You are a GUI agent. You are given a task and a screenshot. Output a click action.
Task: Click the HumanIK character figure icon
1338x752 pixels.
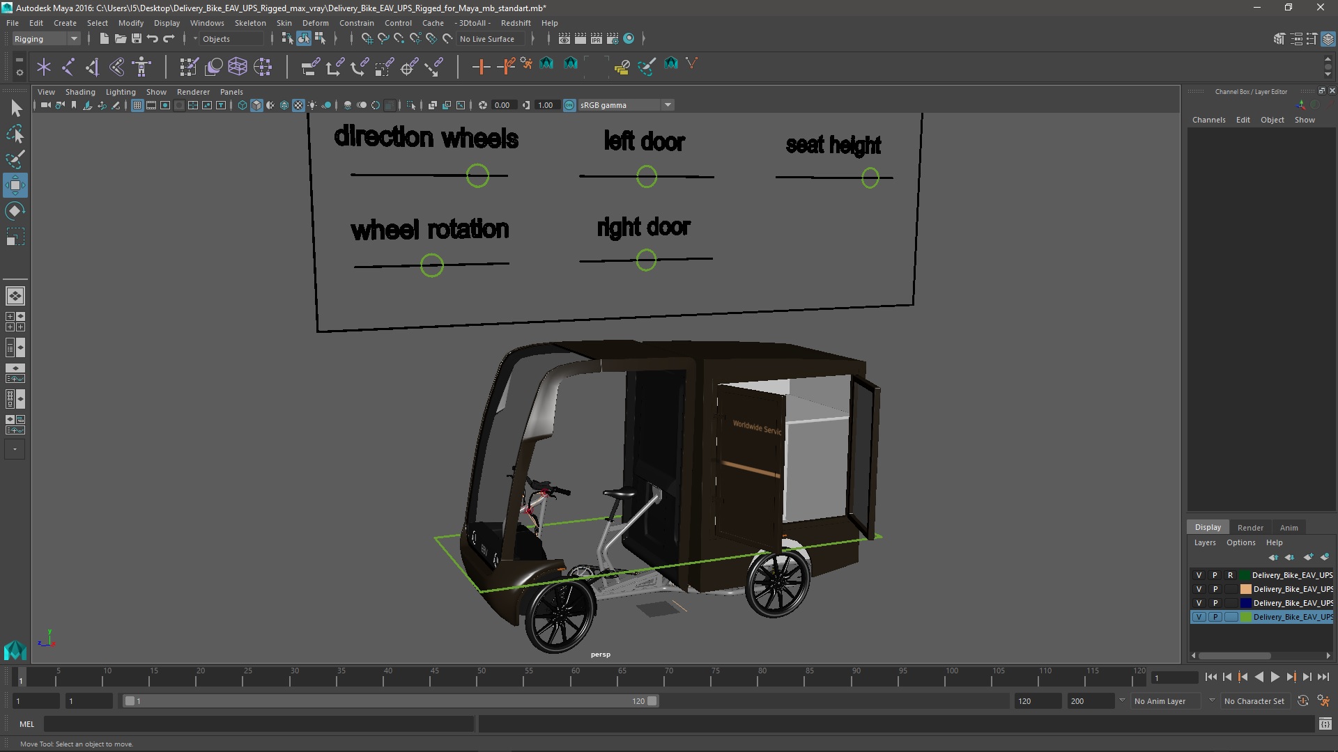[x=141, y=67]
